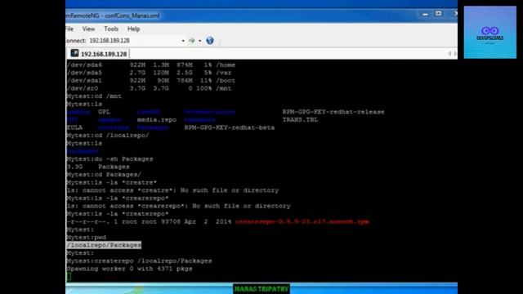The image size is (523, 294).
Task: Click the /dev/sr0 mount row
Action: (x=149, y=88)
